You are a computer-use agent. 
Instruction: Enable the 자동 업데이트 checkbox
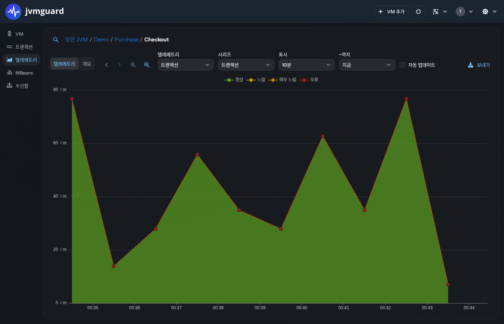tap(402, 65)
